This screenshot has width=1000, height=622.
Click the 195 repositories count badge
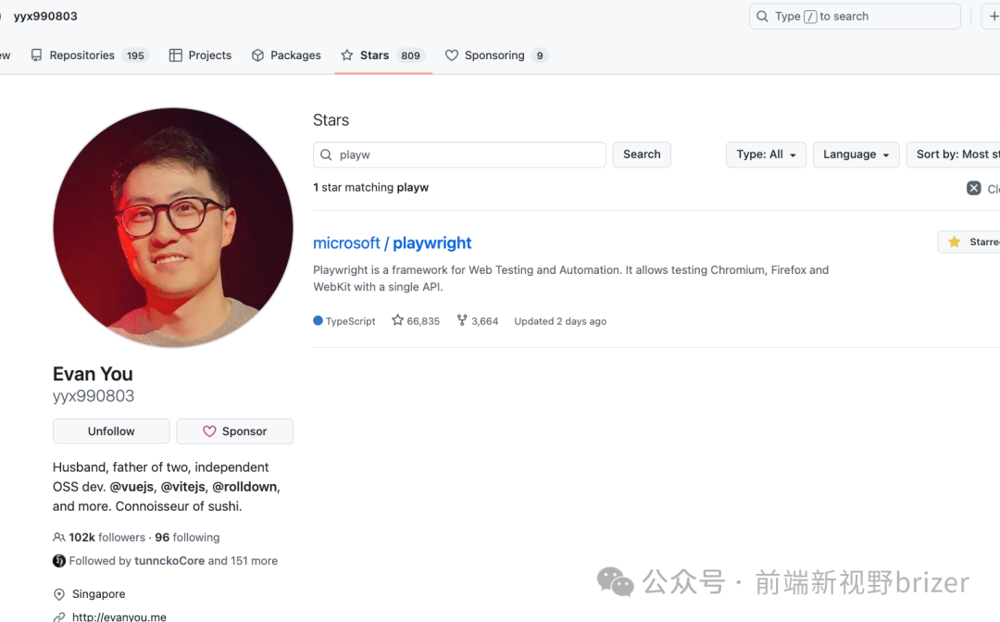pyautogui.click(x=135, y=56)
